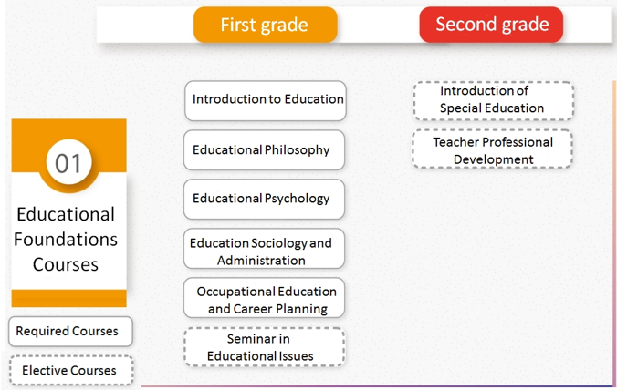Select Introduction to Education course box

click(266, 99)
